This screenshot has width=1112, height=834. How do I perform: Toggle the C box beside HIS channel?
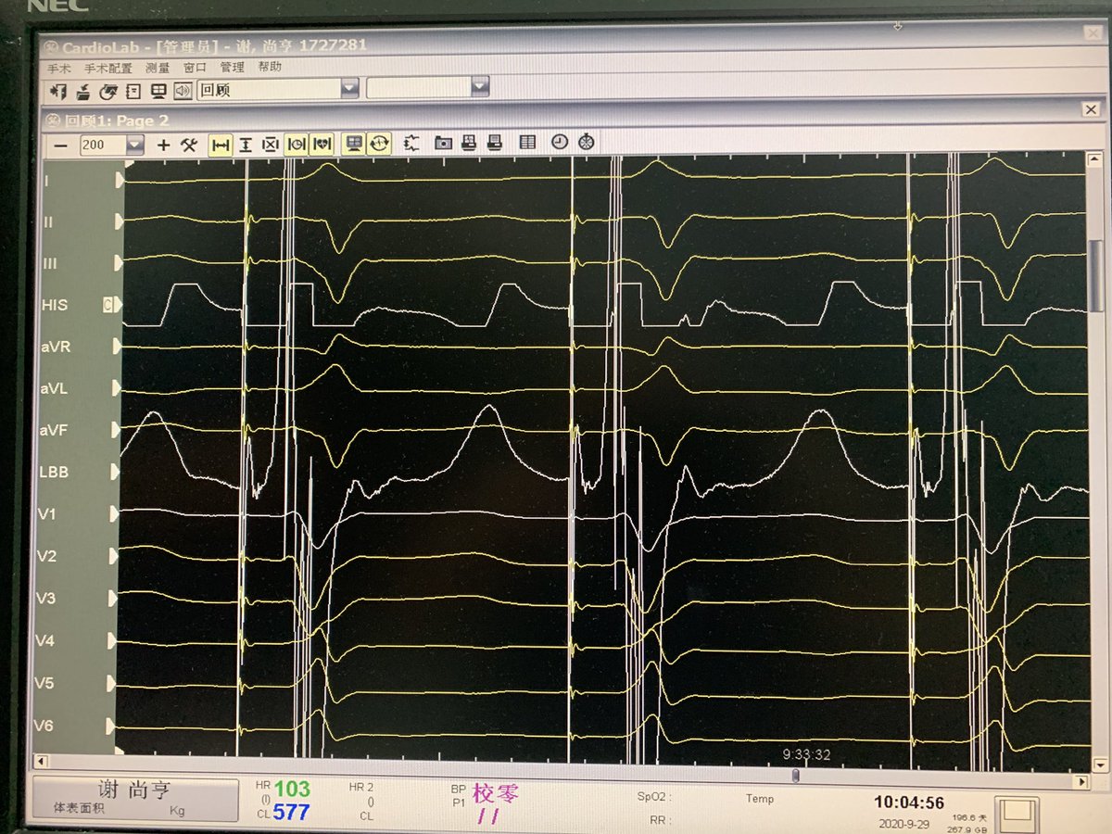coord(107,305)
